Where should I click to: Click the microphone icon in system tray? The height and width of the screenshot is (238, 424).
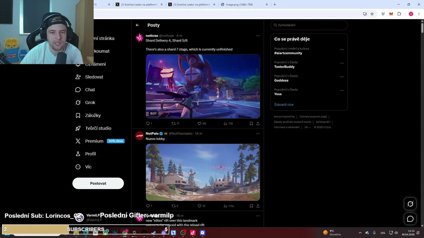pos(374,233)
